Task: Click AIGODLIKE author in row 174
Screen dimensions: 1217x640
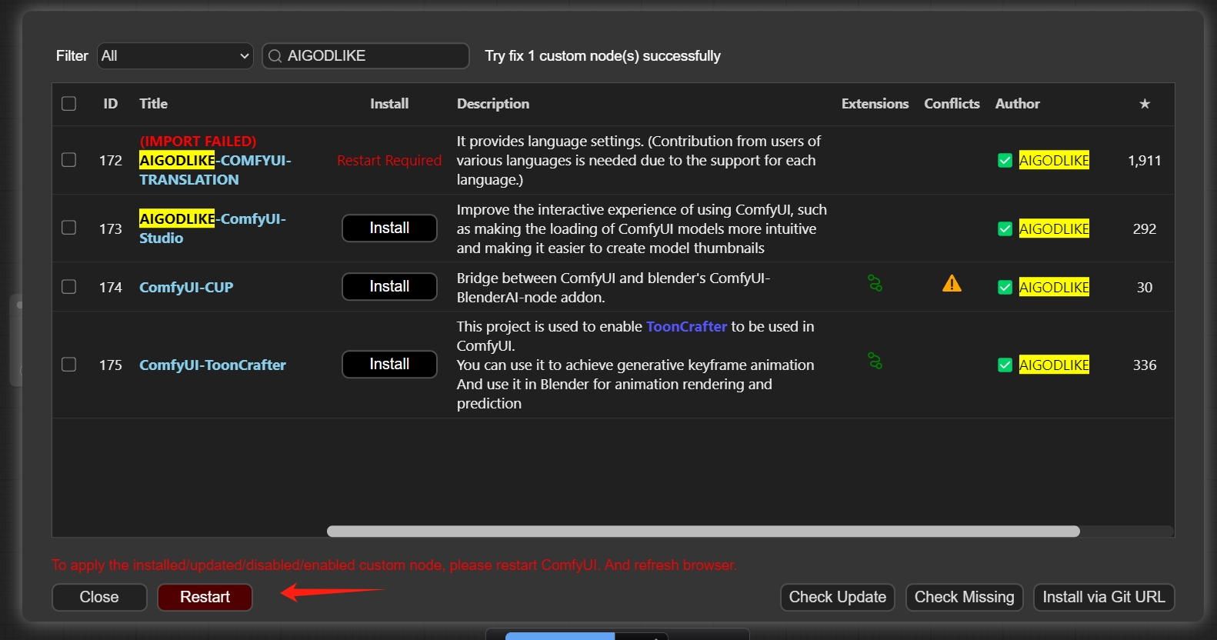Action: (x=1054, y=288)
